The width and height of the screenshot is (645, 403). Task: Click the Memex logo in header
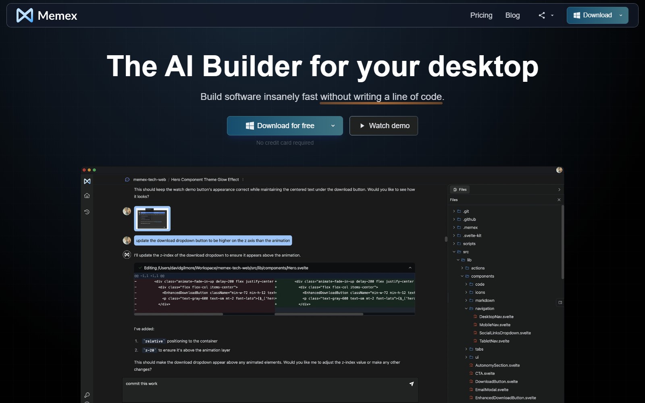click(x=47, y=15)
